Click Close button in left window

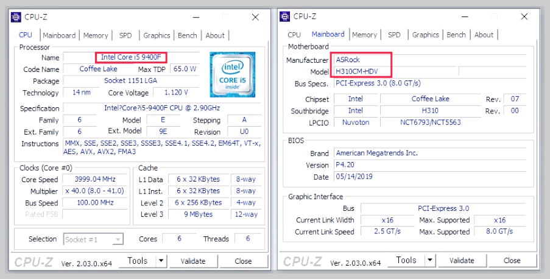point(243,261)
